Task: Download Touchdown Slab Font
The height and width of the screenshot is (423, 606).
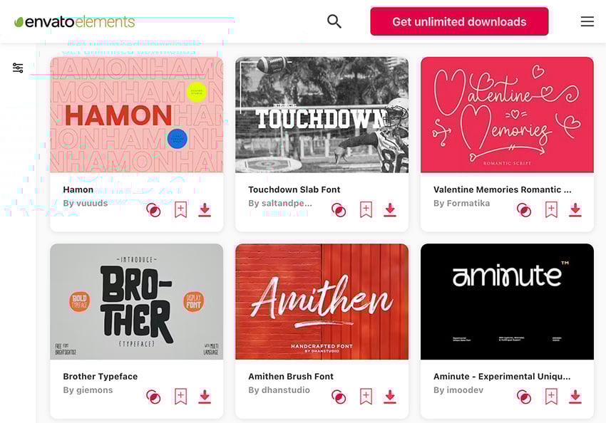Action: click(x=390, y=209)
